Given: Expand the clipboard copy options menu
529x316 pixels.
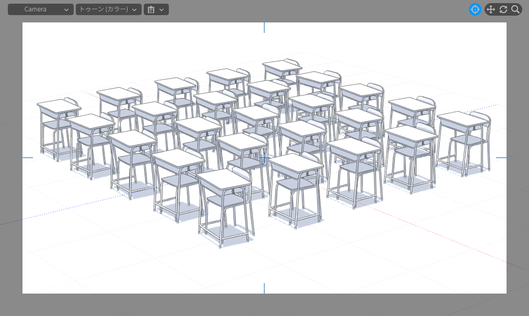Looking at the screenshot, I should click(156, 9).
